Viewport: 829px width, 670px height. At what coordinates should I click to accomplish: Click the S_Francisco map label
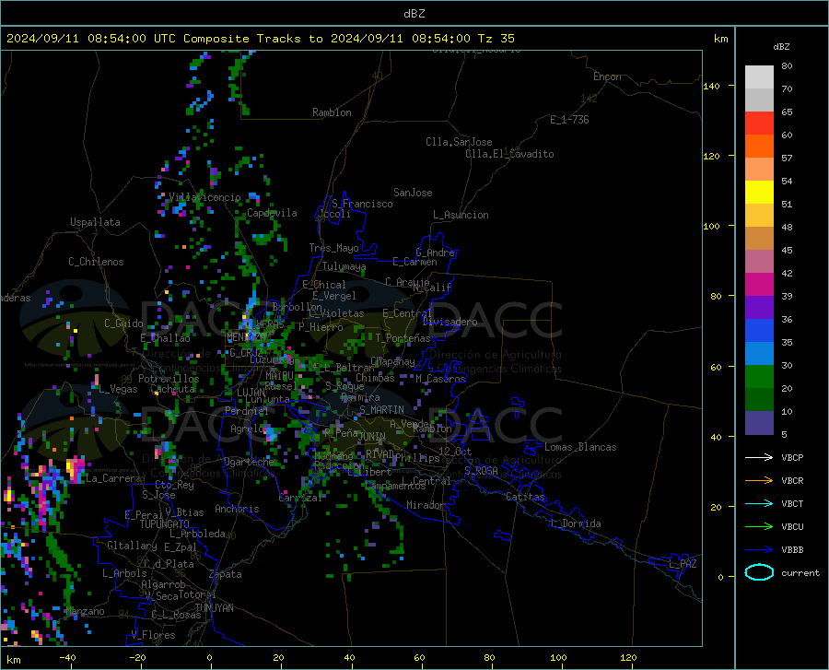[x=362, y=204]
